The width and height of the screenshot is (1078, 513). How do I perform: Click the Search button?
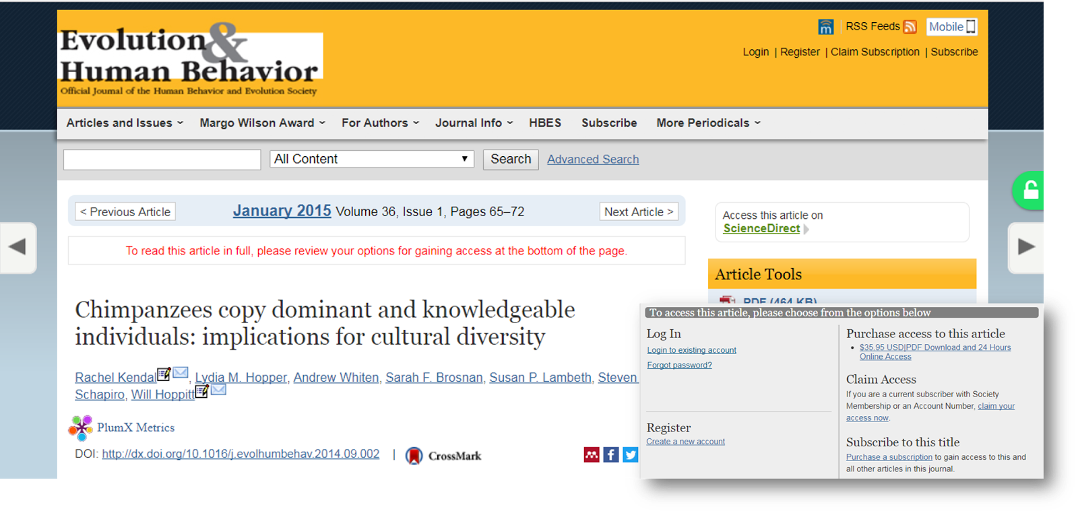[511, 160]
